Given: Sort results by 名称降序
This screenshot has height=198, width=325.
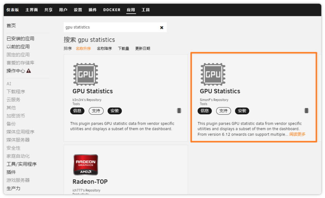Looking at the screenshot, I should click(104, 49).
